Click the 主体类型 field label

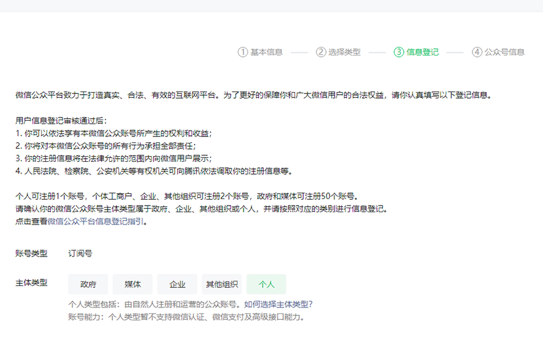click(x=31, y=283)
